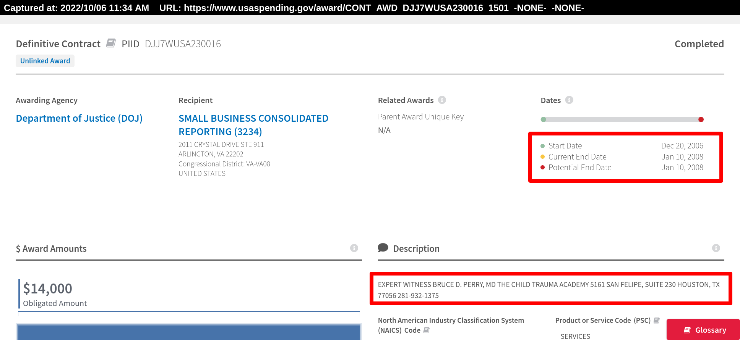Open glossary icon next to Definitive Contract

(111, 43)
